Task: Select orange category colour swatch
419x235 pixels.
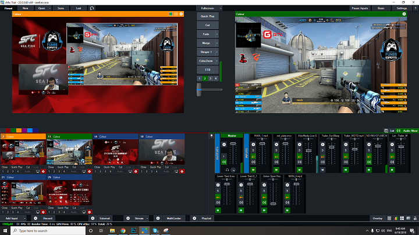Action: (19, 131)
